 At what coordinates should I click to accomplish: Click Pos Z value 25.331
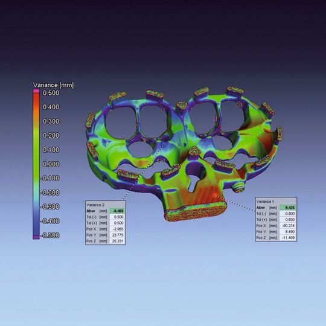118,241
